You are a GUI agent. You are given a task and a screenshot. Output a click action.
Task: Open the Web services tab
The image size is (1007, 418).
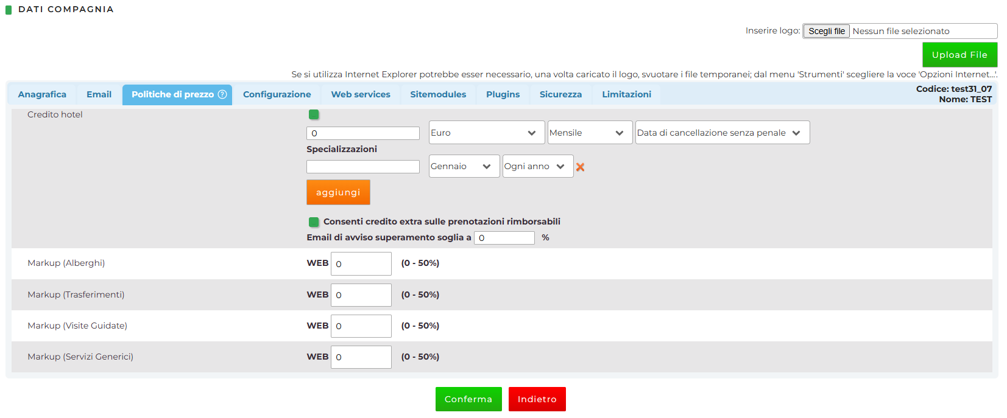click(361, 94)
